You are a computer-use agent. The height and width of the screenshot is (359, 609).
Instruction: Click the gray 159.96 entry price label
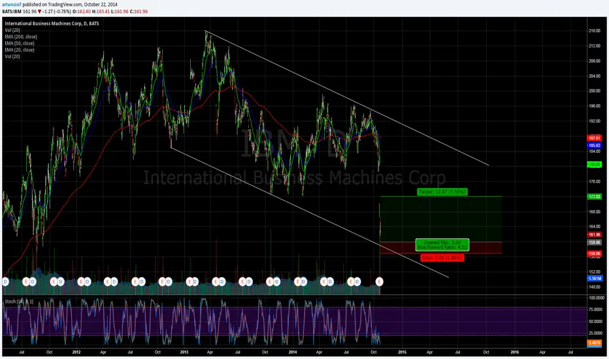[594, 243]
